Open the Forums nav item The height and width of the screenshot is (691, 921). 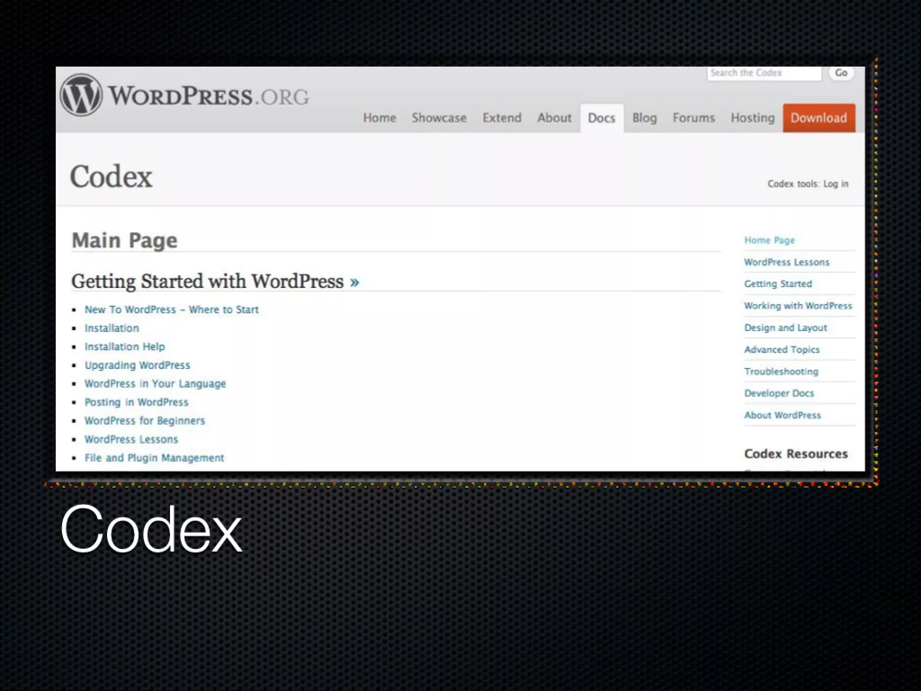pos(693,118)
